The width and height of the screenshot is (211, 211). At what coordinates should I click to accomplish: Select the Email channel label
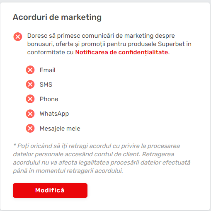point(48,70)
